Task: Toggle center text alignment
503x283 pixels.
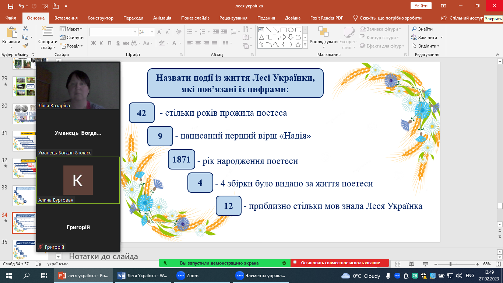Action: (x=198, y=43)
